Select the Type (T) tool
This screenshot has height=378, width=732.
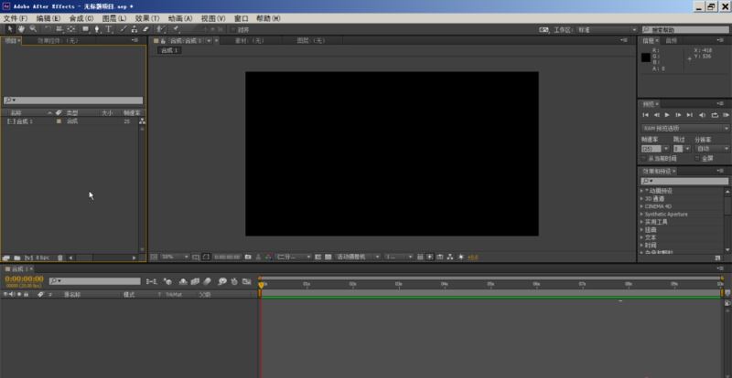coord(109,29)
